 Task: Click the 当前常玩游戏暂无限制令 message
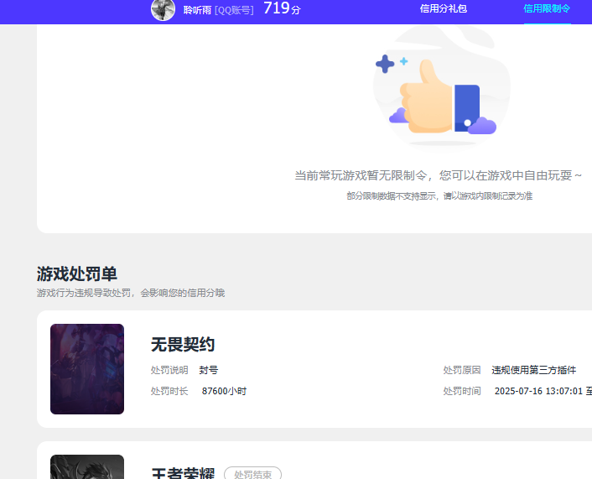pos(438,175)
